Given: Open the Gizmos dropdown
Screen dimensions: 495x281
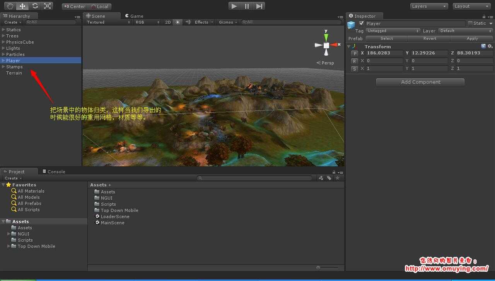Looking at the screenshot, I should (228, 22).
